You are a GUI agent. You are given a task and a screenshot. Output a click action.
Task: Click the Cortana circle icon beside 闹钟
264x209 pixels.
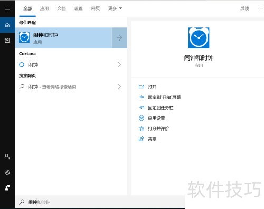click(x=22, y=65)
